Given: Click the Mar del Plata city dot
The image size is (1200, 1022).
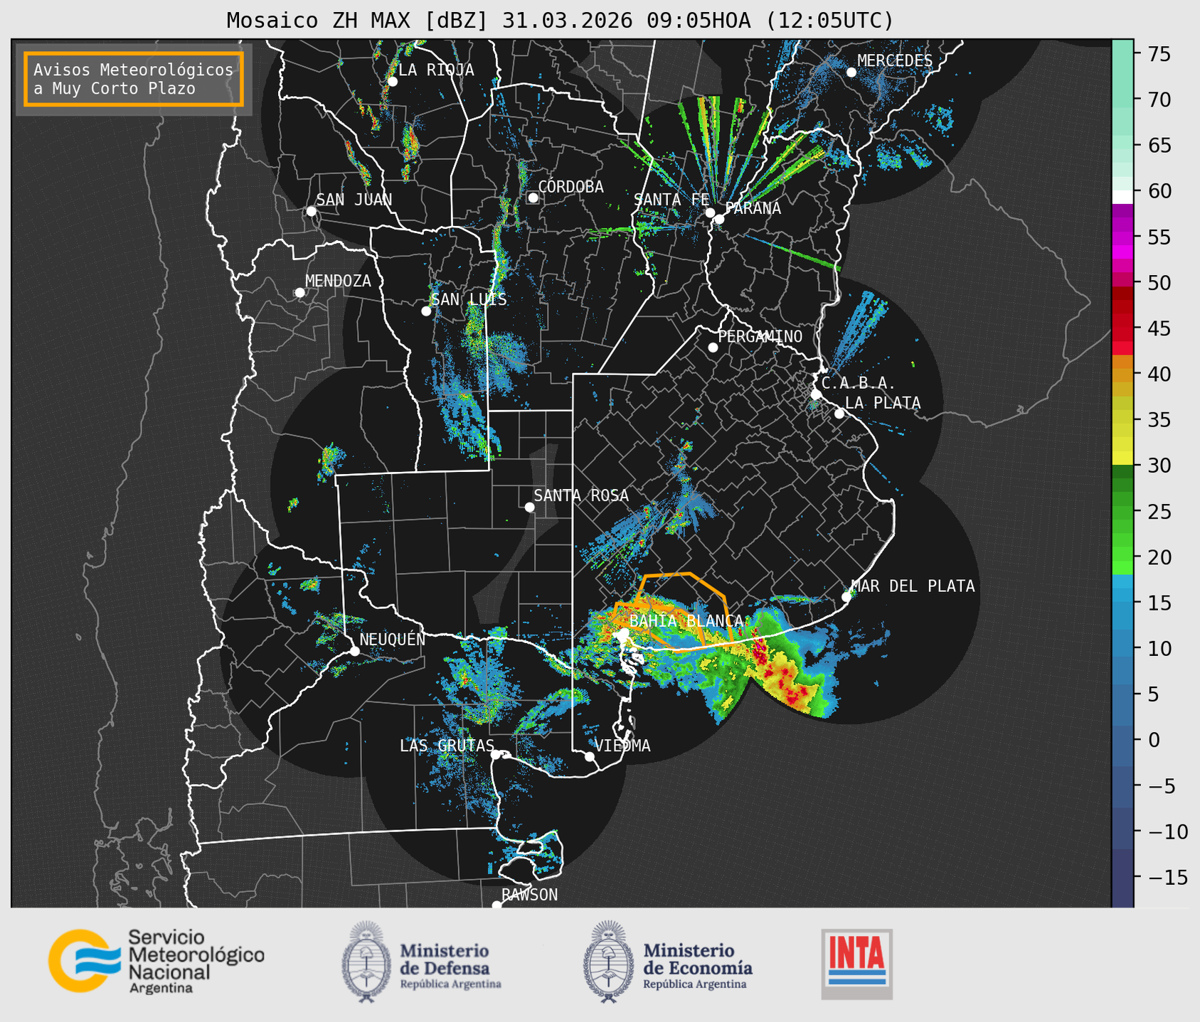Looking at the screenshot, I should (x=846, y=597).
